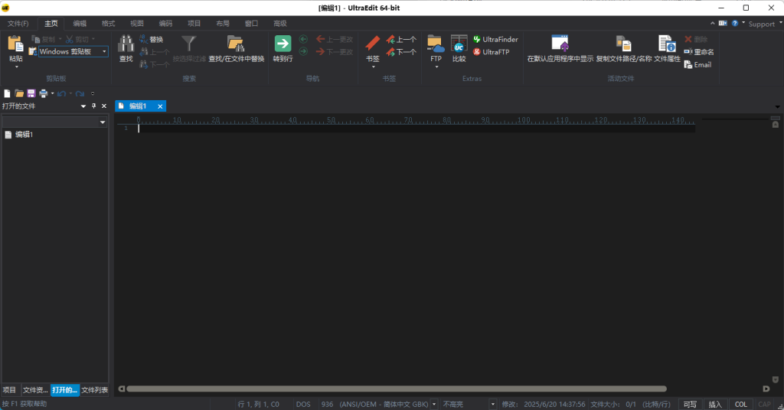Close the 编辑1 document tab

tap(160, 106)
